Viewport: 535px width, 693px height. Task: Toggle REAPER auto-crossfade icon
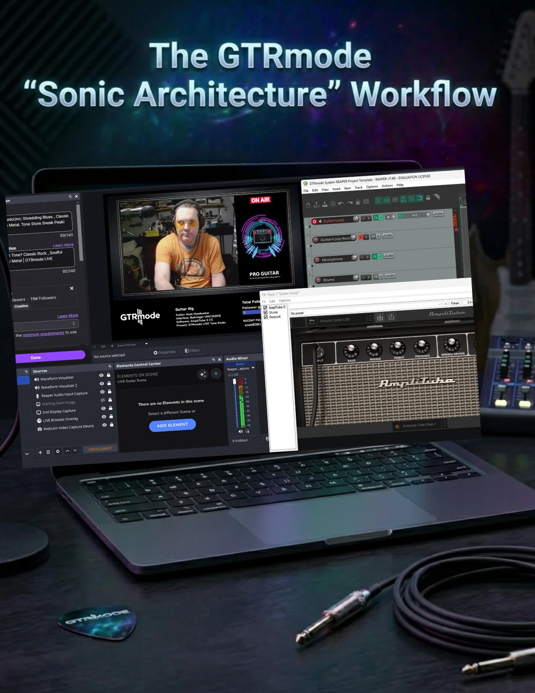[378, 201]
